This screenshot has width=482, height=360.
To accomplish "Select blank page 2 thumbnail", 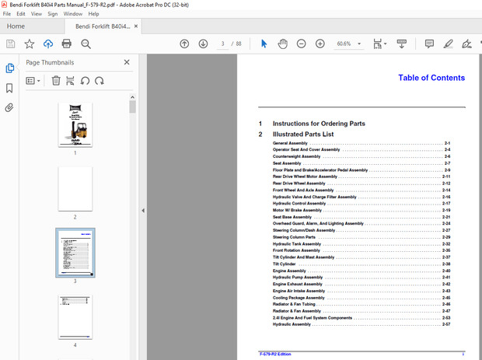I will tap(75, 189).
